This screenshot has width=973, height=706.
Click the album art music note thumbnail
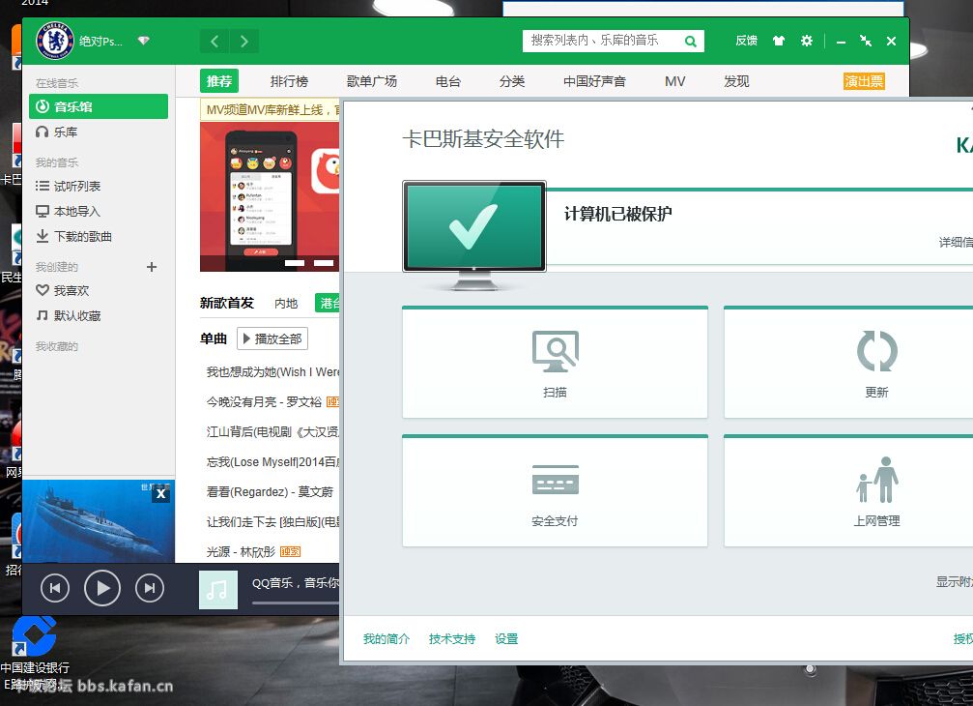click(217, 589)
